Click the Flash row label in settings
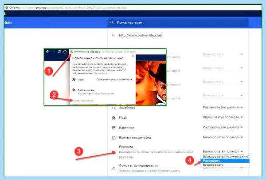The image size is (266, 180). click(x=123, y=118)
